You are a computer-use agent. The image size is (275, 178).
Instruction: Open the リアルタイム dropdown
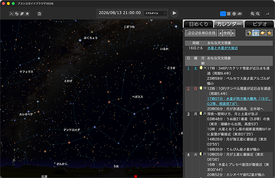tap(155, 13)
